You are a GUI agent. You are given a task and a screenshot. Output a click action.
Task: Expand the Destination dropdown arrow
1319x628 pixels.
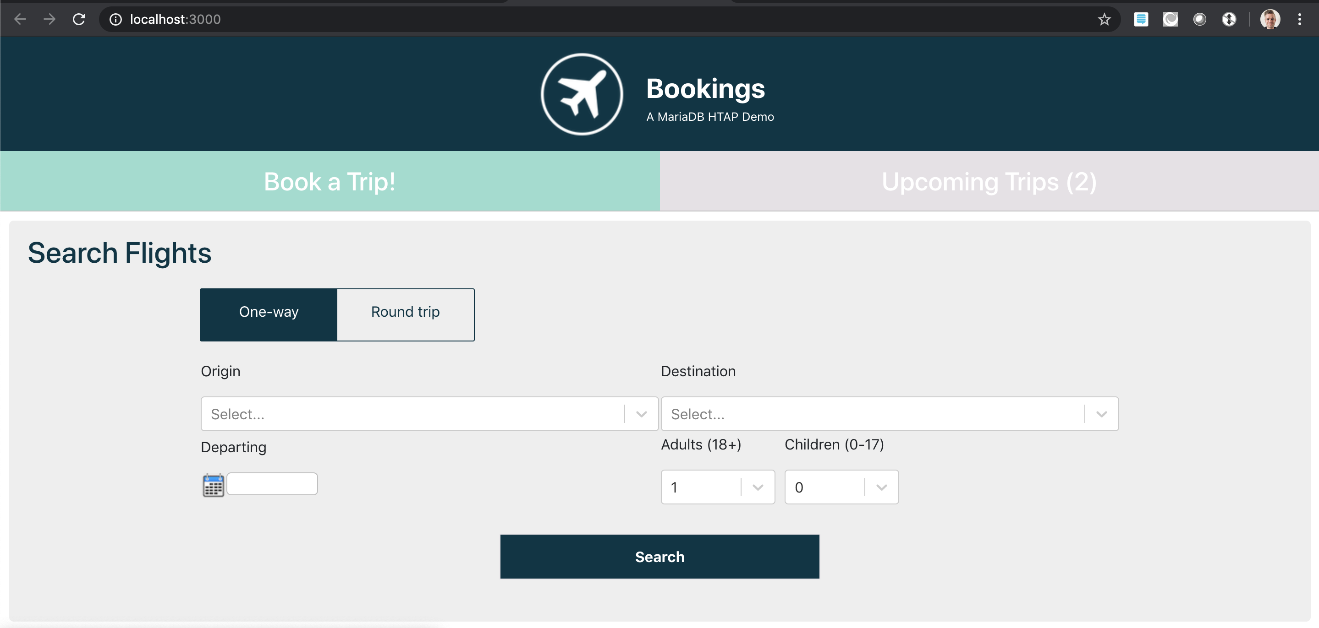point(1102,414)
